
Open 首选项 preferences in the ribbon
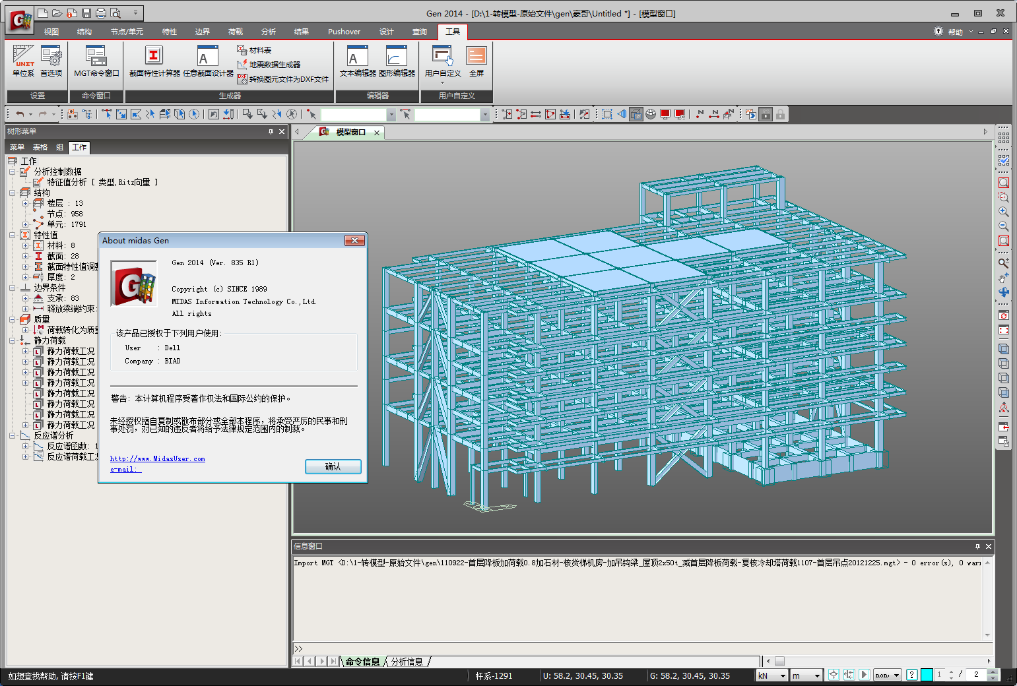click(x=51, y=61)
